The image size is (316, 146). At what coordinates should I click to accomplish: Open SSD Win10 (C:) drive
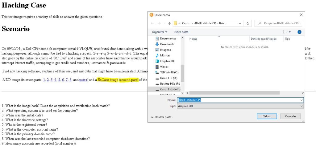coord(169,72)
